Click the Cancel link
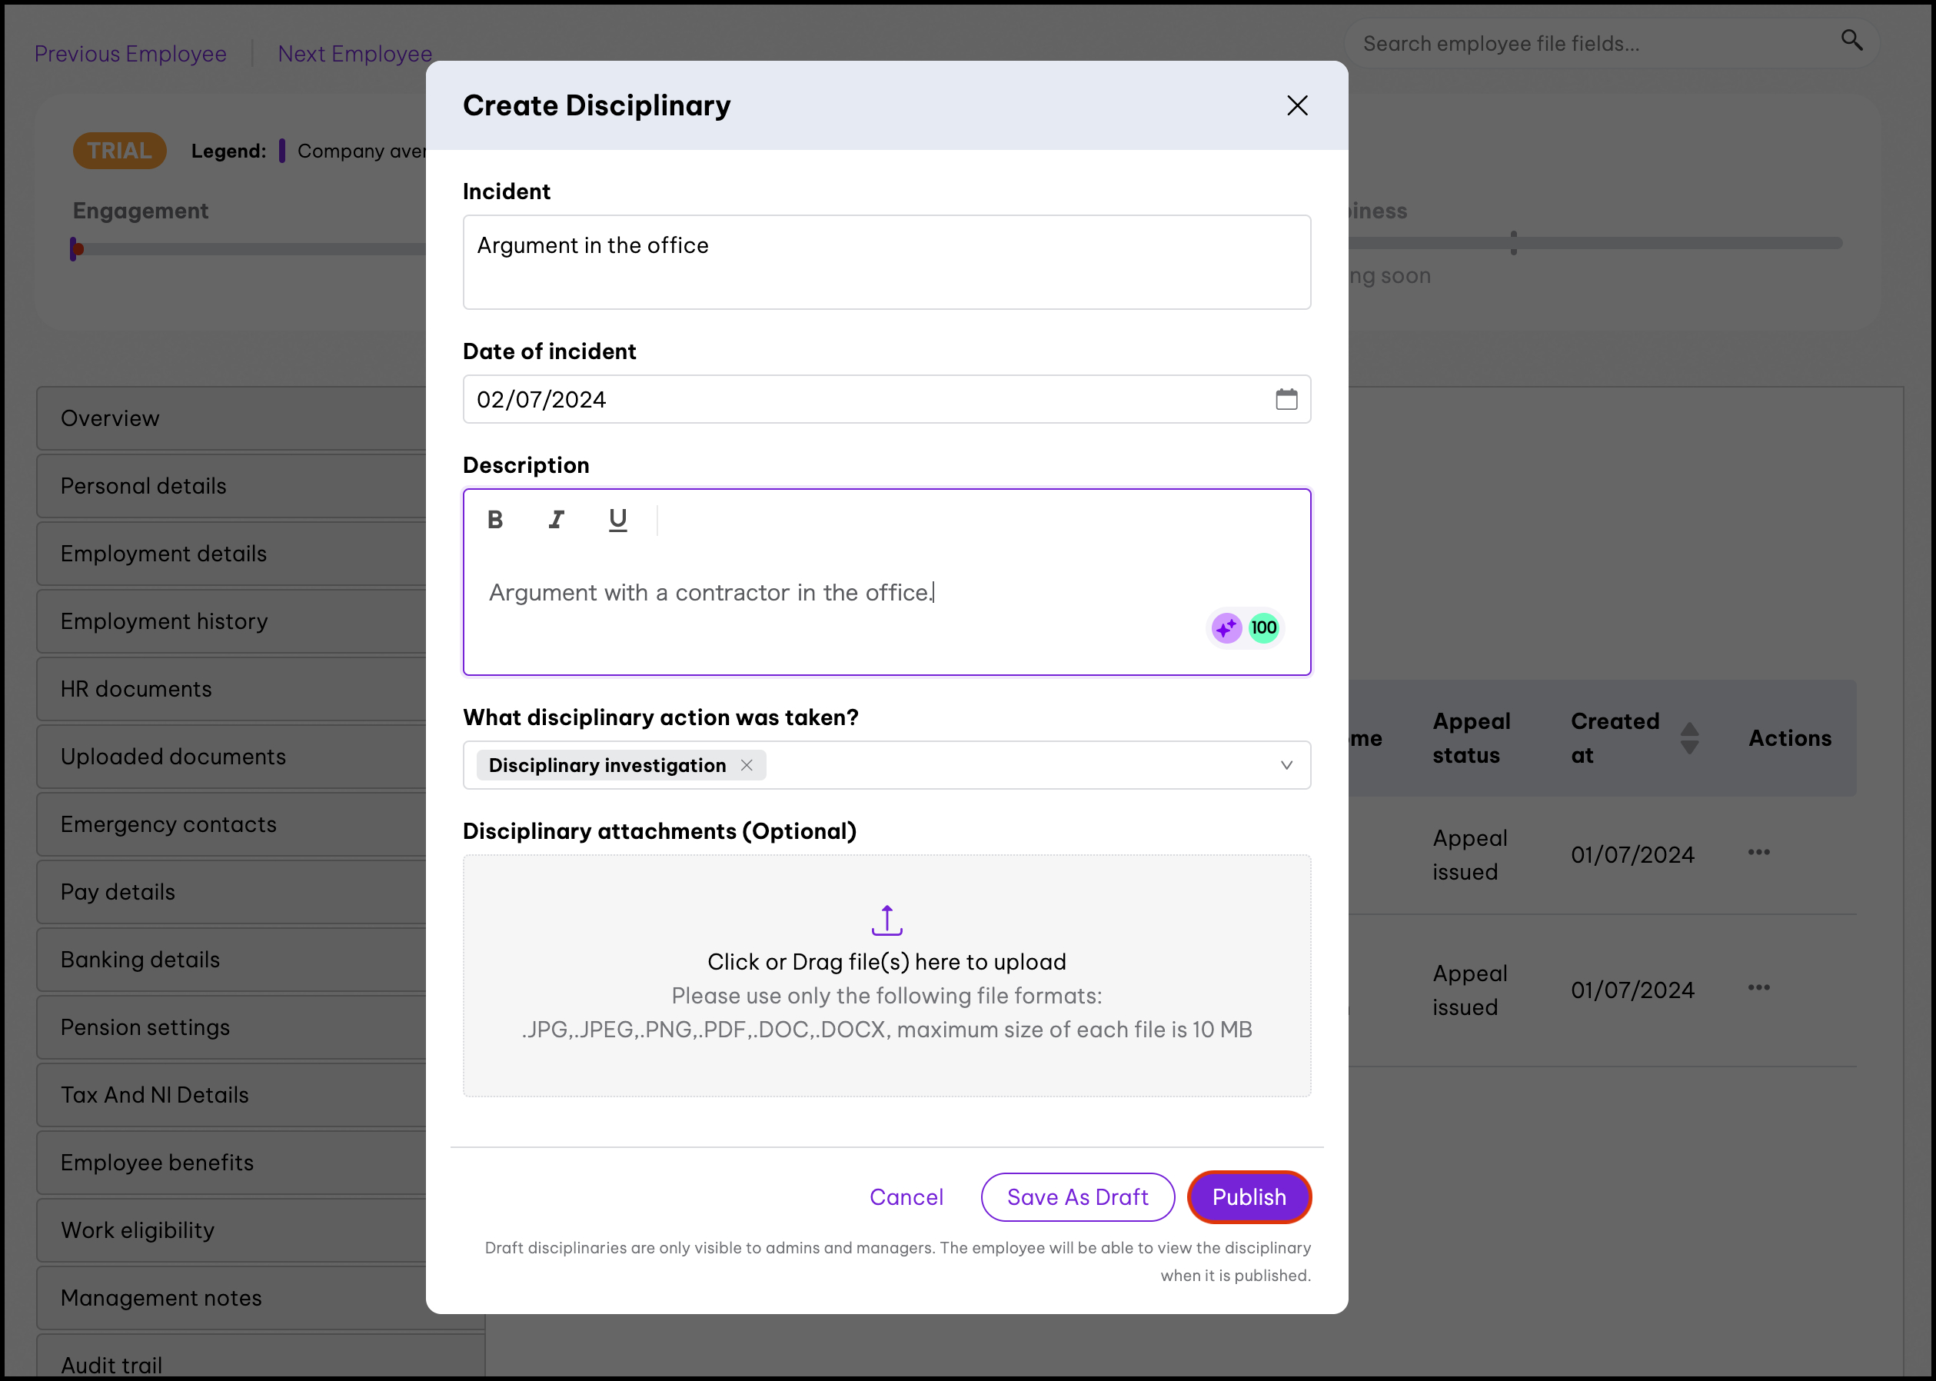This screenshot has width=1936, height=1381. pyautogui.click(x=906, y=1197)
